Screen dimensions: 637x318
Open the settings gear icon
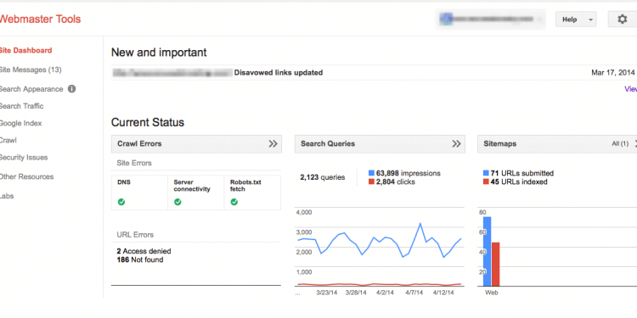click(x=622, y=19)
